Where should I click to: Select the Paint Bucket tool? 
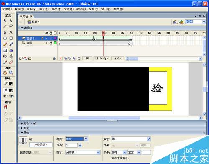(x=11, y=56)
